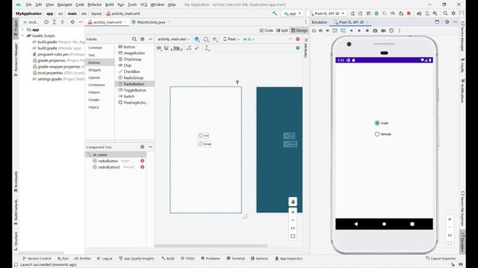
Task: Toggle view options eye icon in designer
Action: click(x=159, y=48)
